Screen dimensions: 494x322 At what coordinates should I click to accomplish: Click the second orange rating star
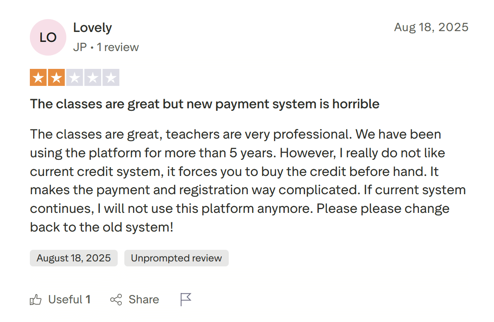[x=56, y=78]
